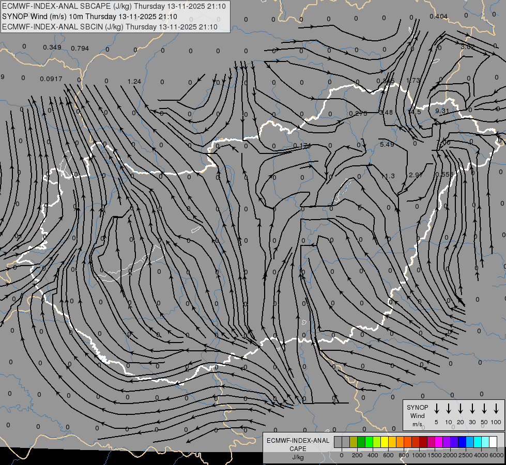506x465 pixels.
Task: Click the 0.174 value on the map
Action: pyautogui.click(x=302, y=146)
